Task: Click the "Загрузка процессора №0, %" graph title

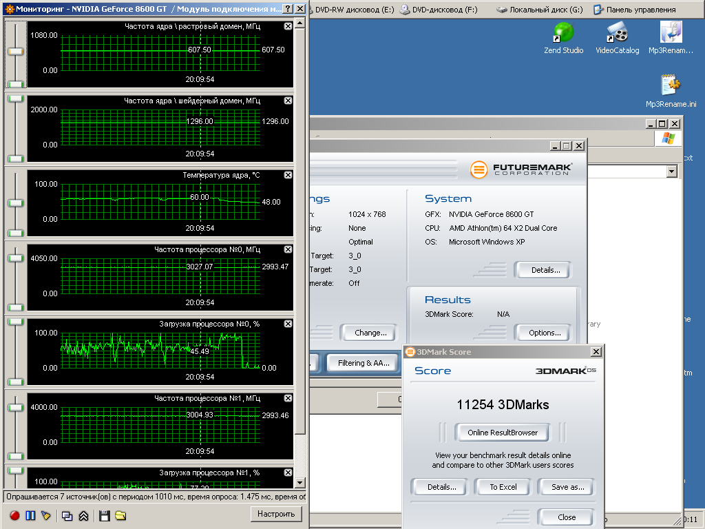Action: point(209,324)
